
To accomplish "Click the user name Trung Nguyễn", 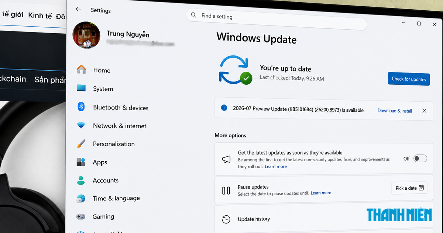I will coord(128,34).
